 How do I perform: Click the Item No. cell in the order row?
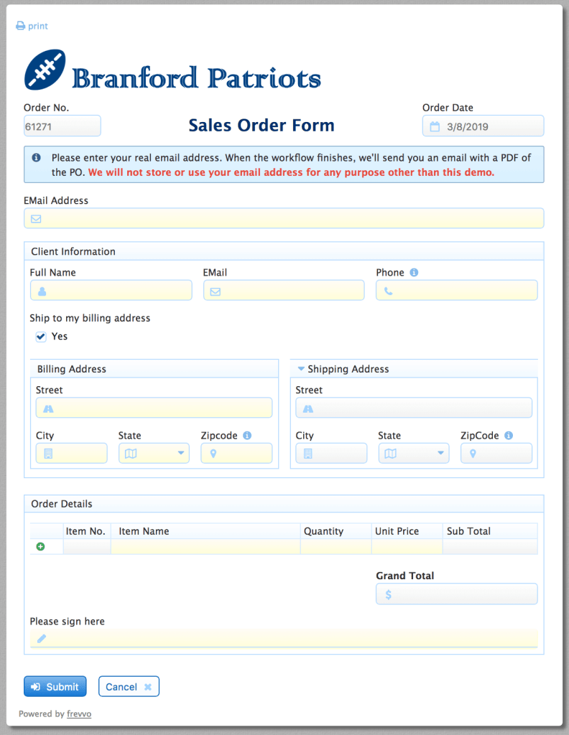tap(87, 546)
